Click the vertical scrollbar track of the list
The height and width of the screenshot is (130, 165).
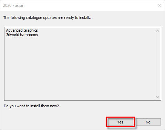157,64
